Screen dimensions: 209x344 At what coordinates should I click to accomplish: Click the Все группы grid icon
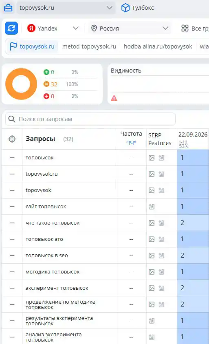pyautogui.click(x=185, y=28)
